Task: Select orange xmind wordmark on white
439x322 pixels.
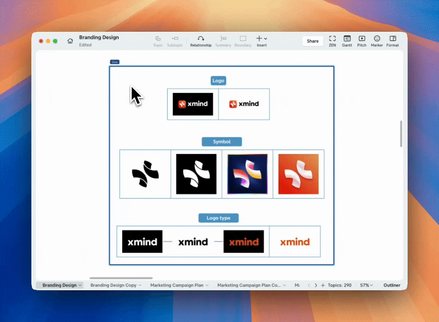Action: (295, 241)
